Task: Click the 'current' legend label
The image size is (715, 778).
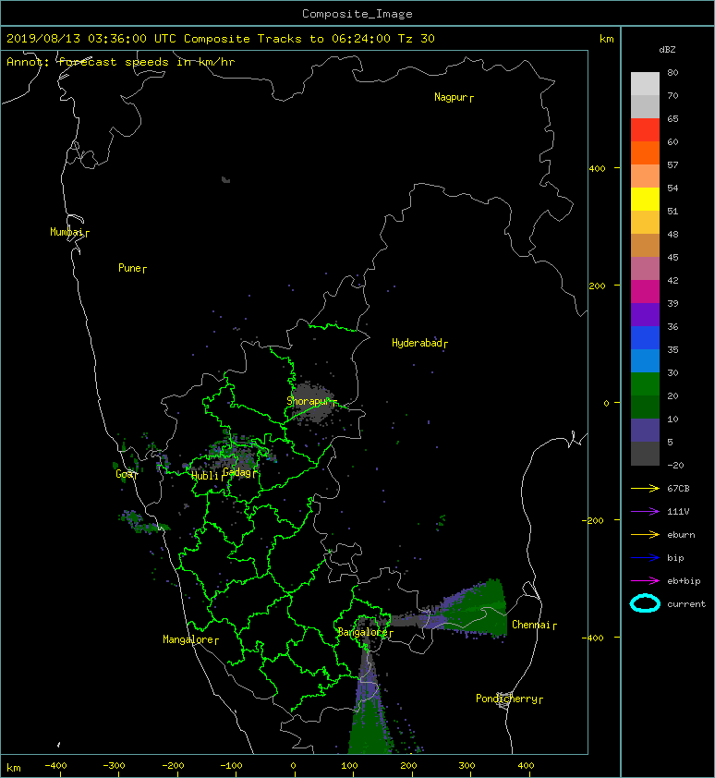Action: coord(686,604)
